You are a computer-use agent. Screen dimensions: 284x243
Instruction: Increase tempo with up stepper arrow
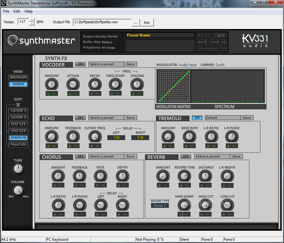tap(32, 20)
